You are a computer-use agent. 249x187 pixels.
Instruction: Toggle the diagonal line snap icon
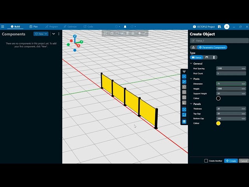pyautogui.click(x=184, y=82)
